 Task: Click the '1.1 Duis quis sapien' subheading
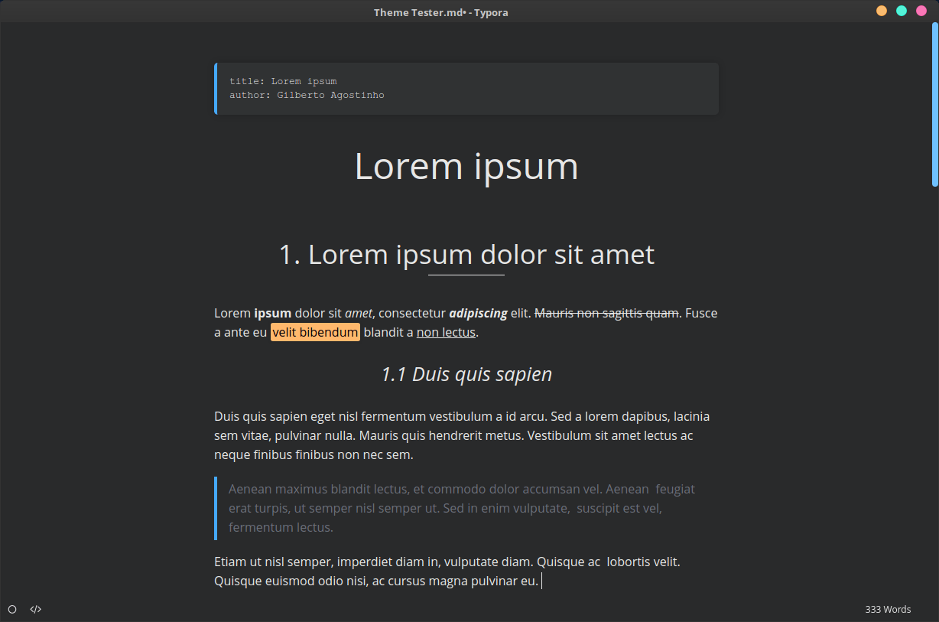466,374
